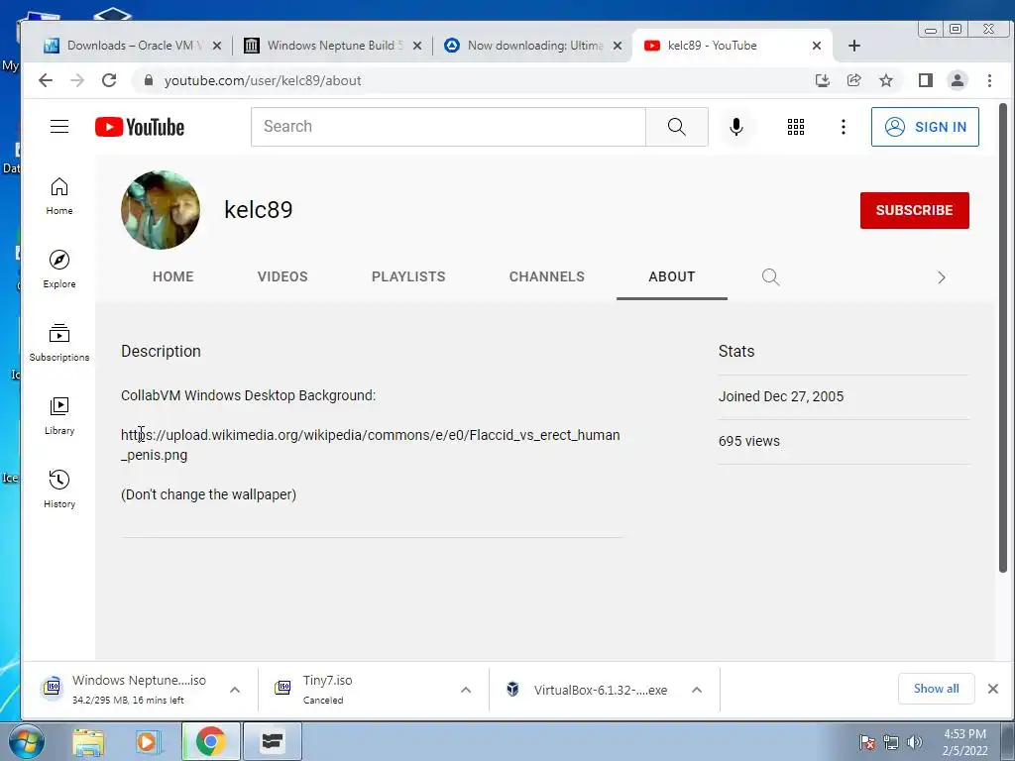Click the network tray icon

[x=891, y=742]
